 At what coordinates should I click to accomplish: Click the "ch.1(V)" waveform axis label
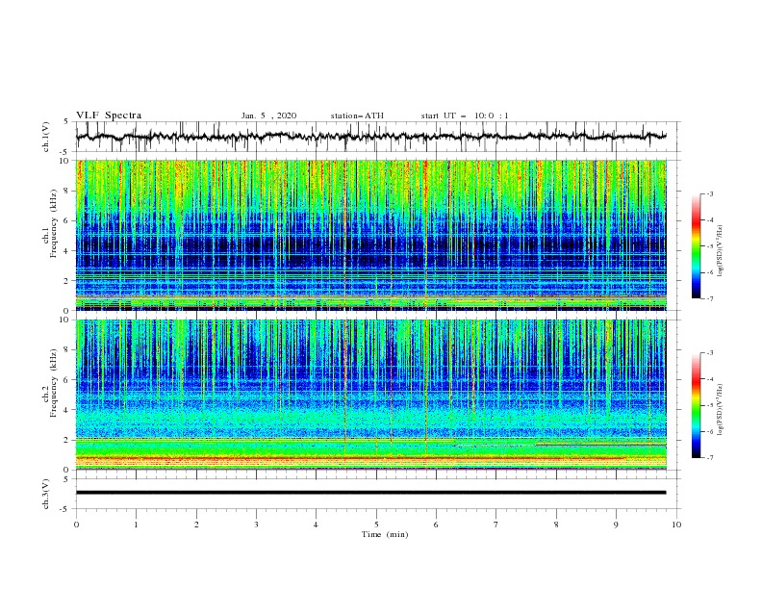coord(46,137)
